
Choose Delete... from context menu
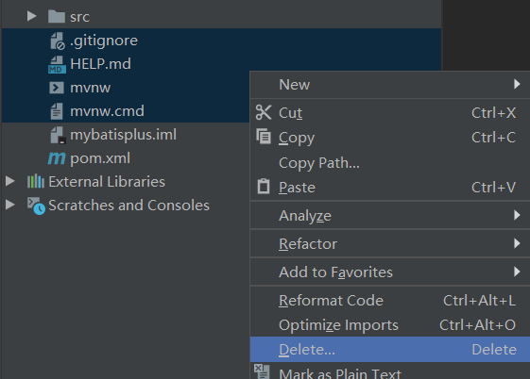tap(390, 350)
